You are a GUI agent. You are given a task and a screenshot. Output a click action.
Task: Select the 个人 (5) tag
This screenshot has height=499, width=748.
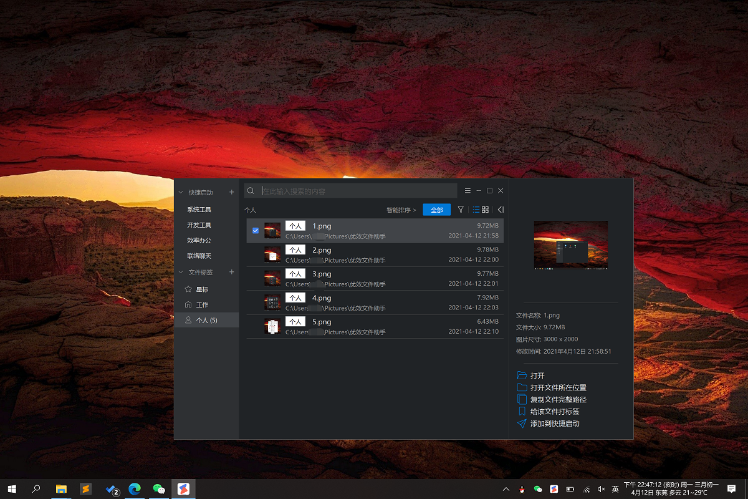point(207,320)
